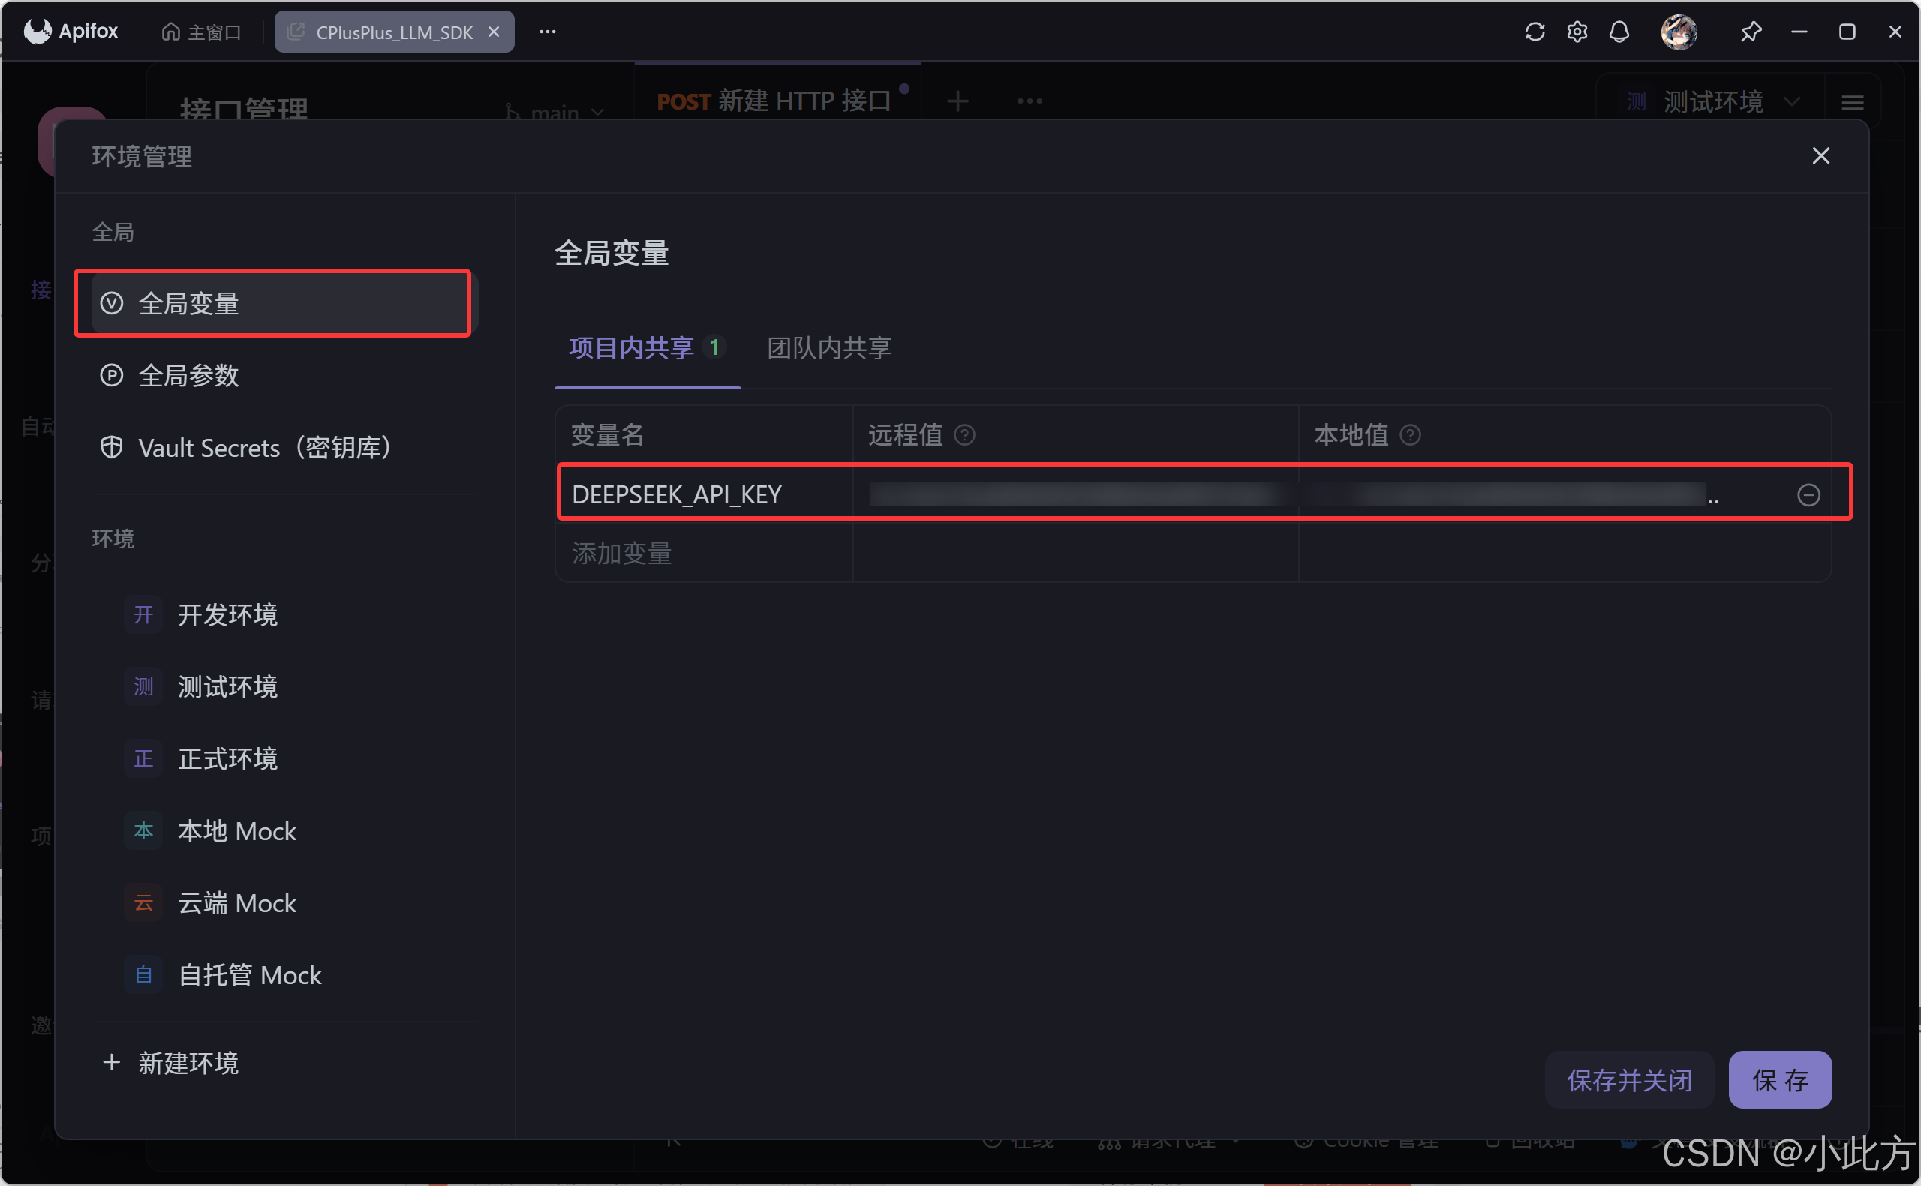Click the 云 badge icon for 云端 Mock
This screenshot has width=1921, height=1186.
[143, 903]
